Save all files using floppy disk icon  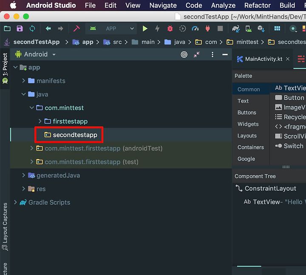(20, 29)
